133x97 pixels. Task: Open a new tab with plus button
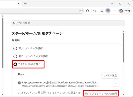tap(25, 4)
